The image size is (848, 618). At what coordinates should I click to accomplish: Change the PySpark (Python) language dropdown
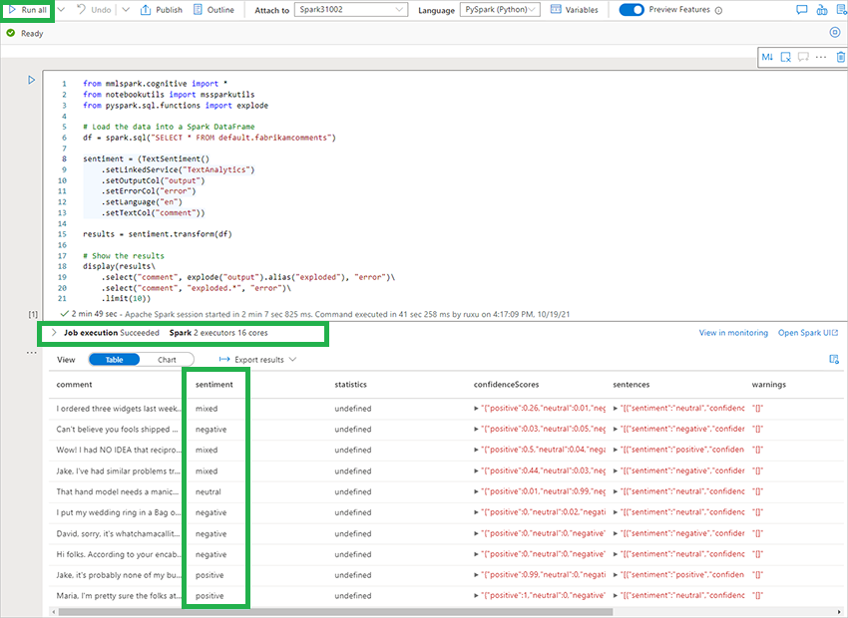[x=500, y=10]
